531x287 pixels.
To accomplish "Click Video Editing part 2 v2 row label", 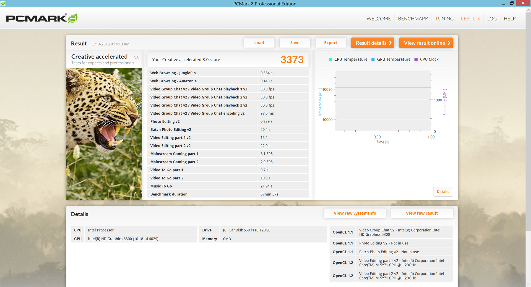I will pyautogui.click(x=170, y=146).
